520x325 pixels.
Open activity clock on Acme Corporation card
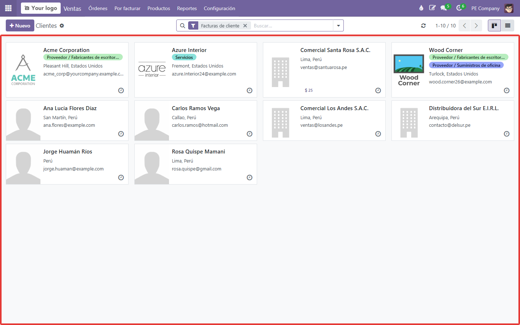tap(121, 91)
